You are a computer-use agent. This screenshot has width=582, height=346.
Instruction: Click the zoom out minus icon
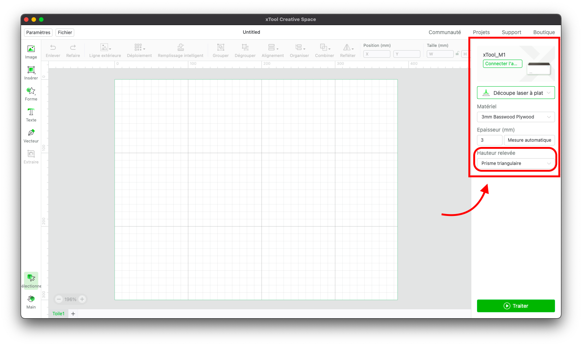click(x=59, y=299)
